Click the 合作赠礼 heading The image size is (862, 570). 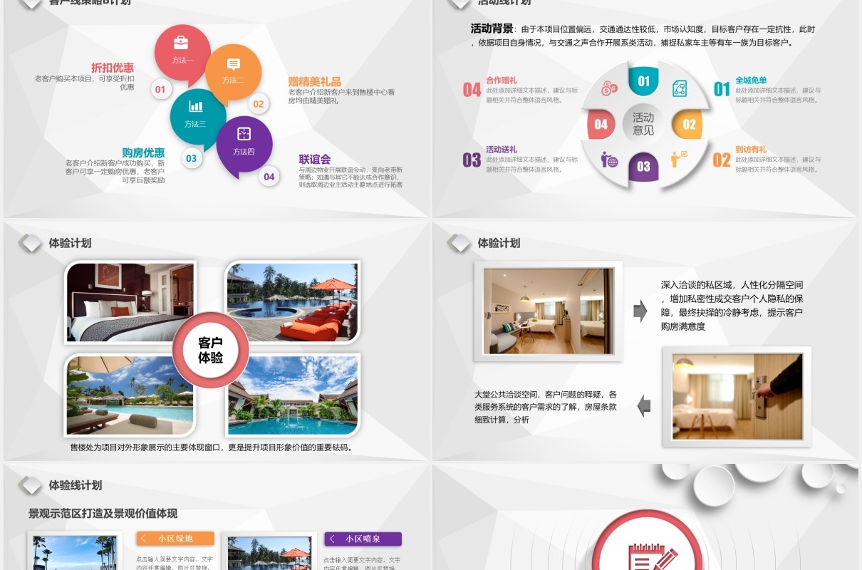coord(502,81)
